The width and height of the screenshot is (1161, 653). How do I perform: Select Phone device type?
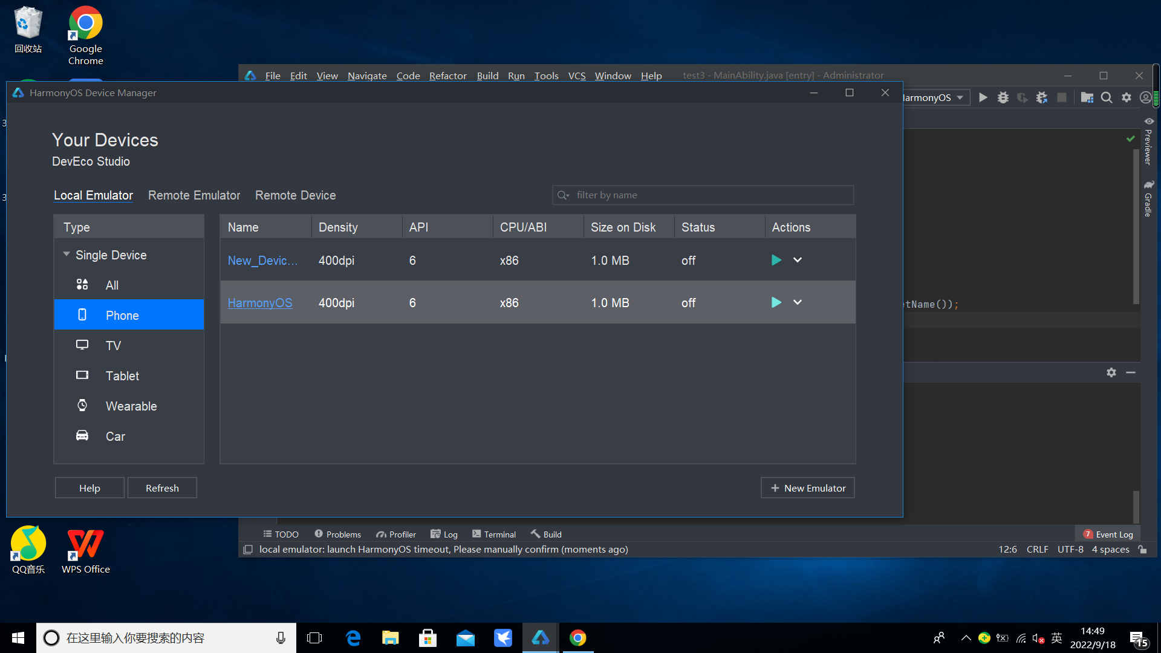coord(129,315)
